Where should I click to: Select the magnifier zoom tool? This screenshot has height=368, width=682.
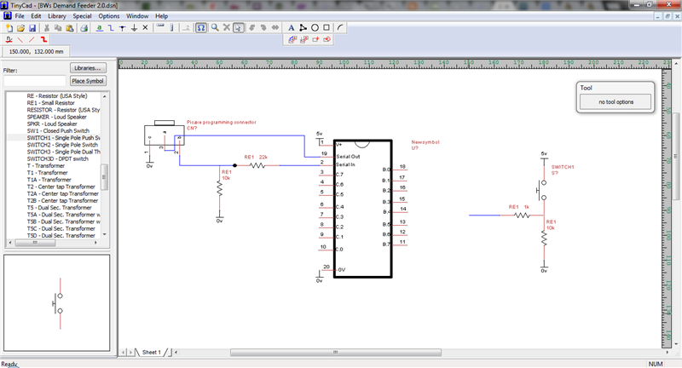(x=214, y=27)
